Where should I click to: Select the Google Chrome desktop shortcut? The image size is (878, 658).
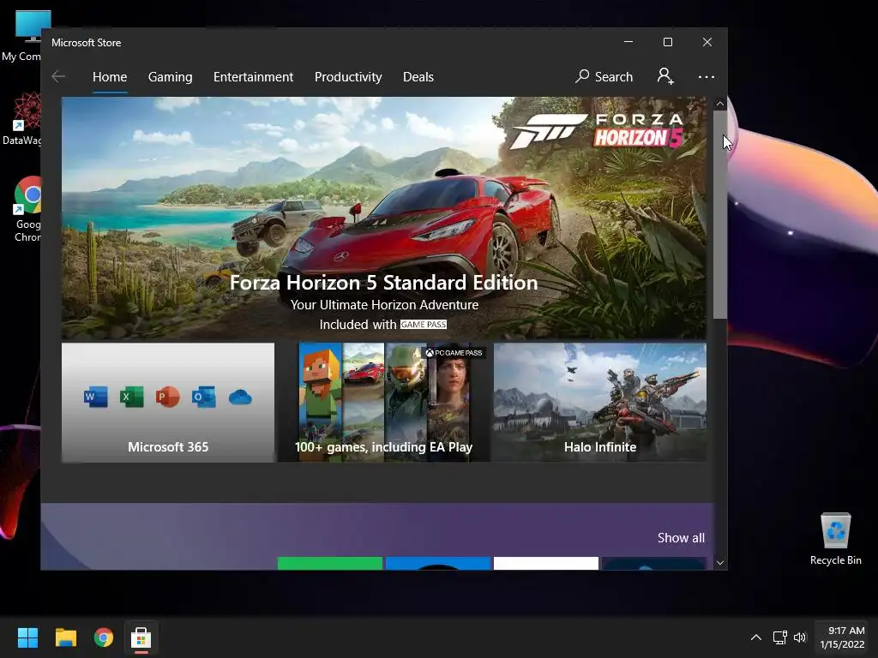(27, 209)
